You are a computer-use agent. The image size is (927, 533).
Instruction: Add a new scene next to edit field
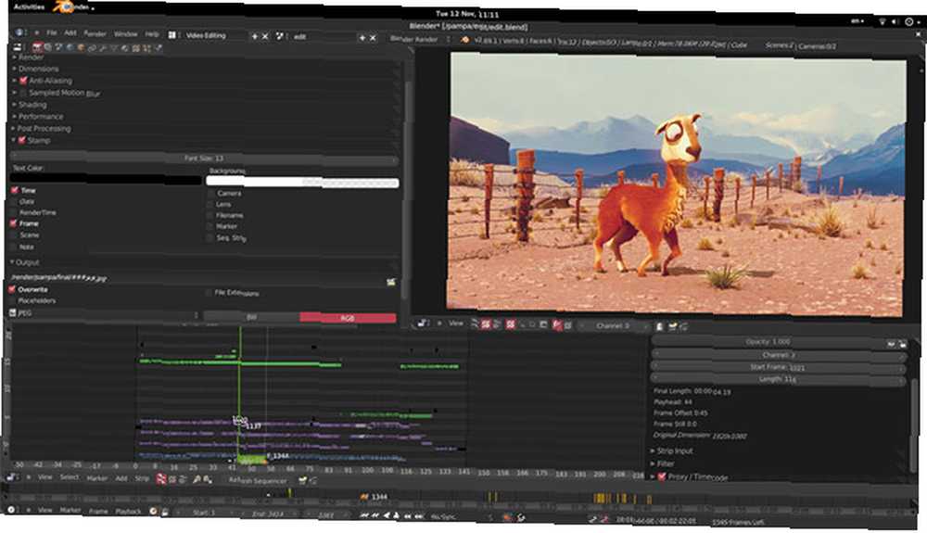pos(362,38)
